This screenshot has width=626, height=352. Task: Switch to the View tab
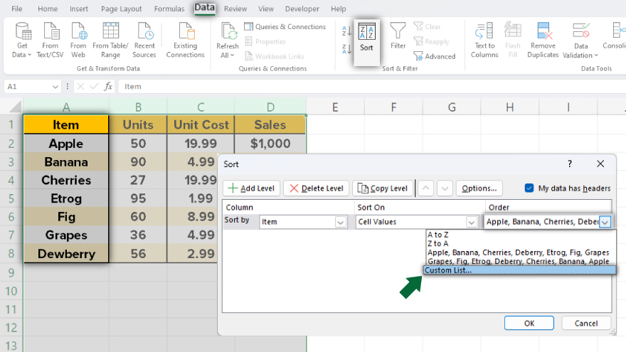(x=265, y=9)
